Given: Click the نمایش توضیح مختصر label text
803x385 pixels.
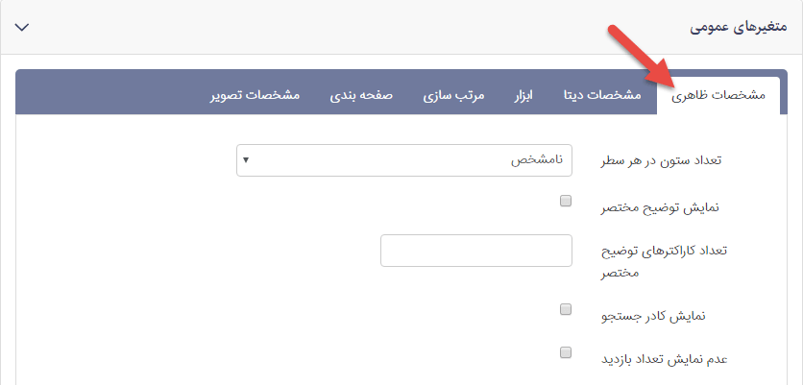Looking at the screenshot, I should 660,208.
